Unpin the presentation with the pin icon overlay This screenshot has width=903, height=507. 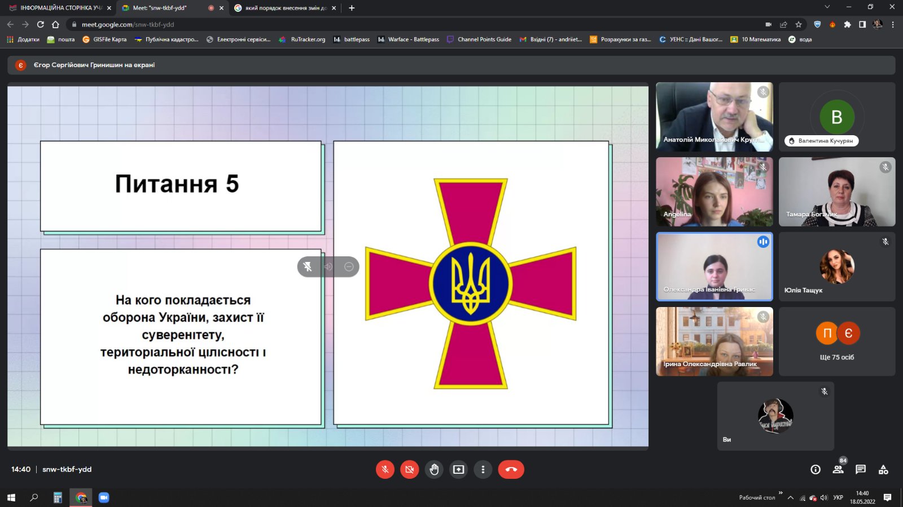[x=308, y=266]
